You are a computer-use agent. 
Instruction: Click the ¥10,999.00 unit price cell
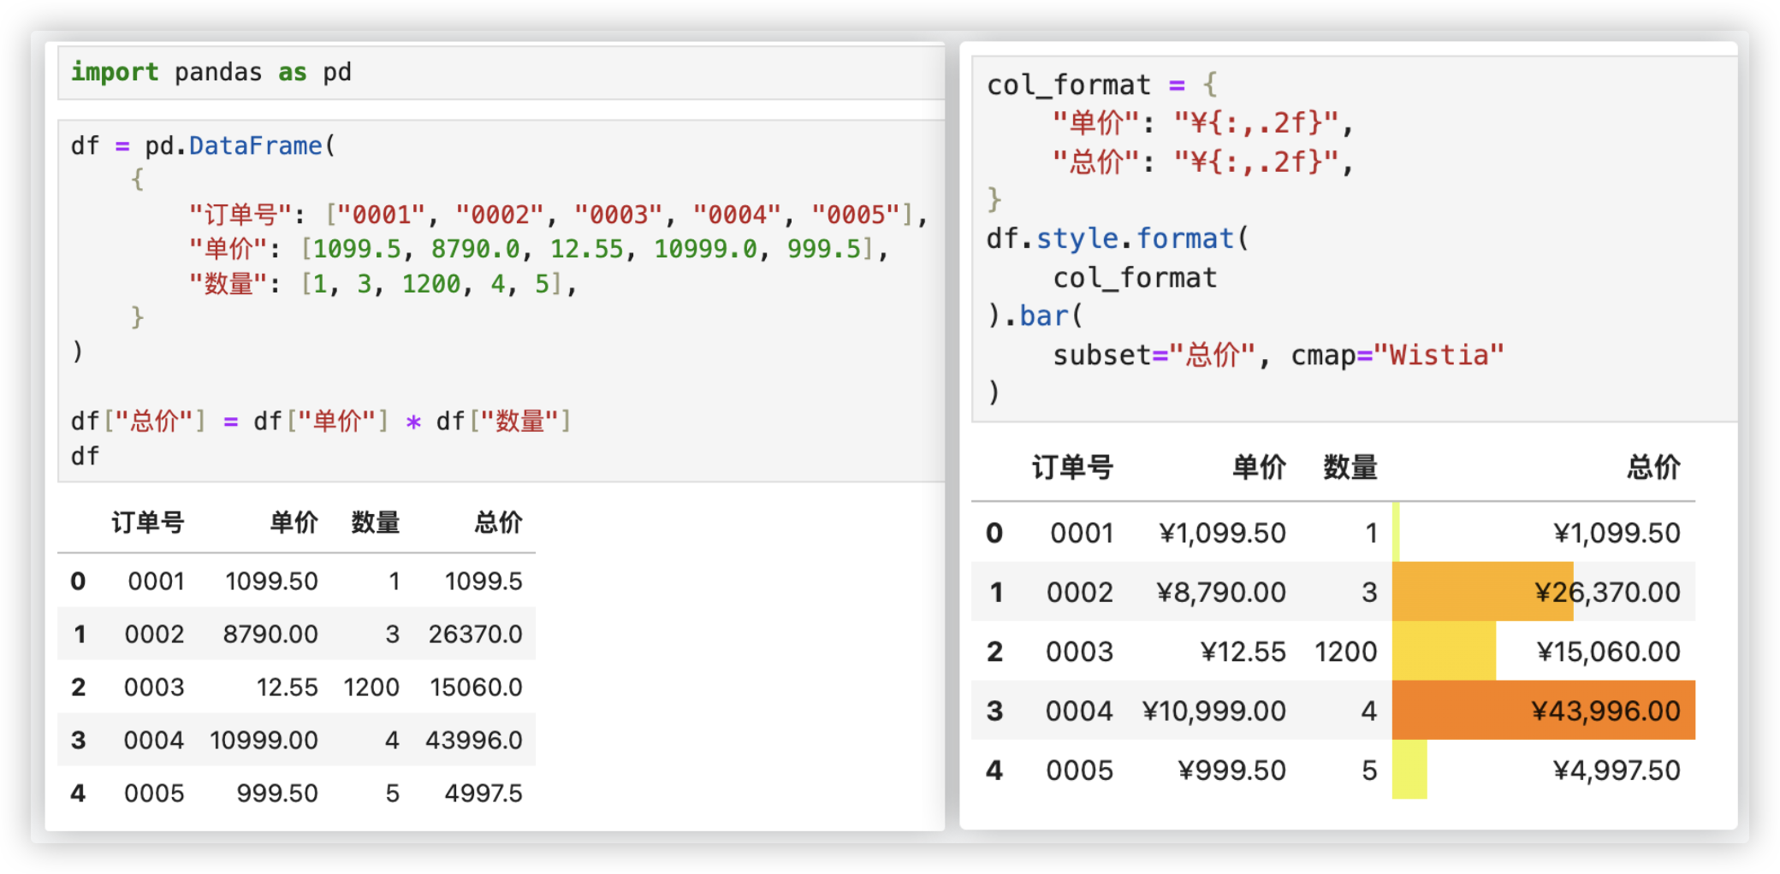[x=1213, y=711]
